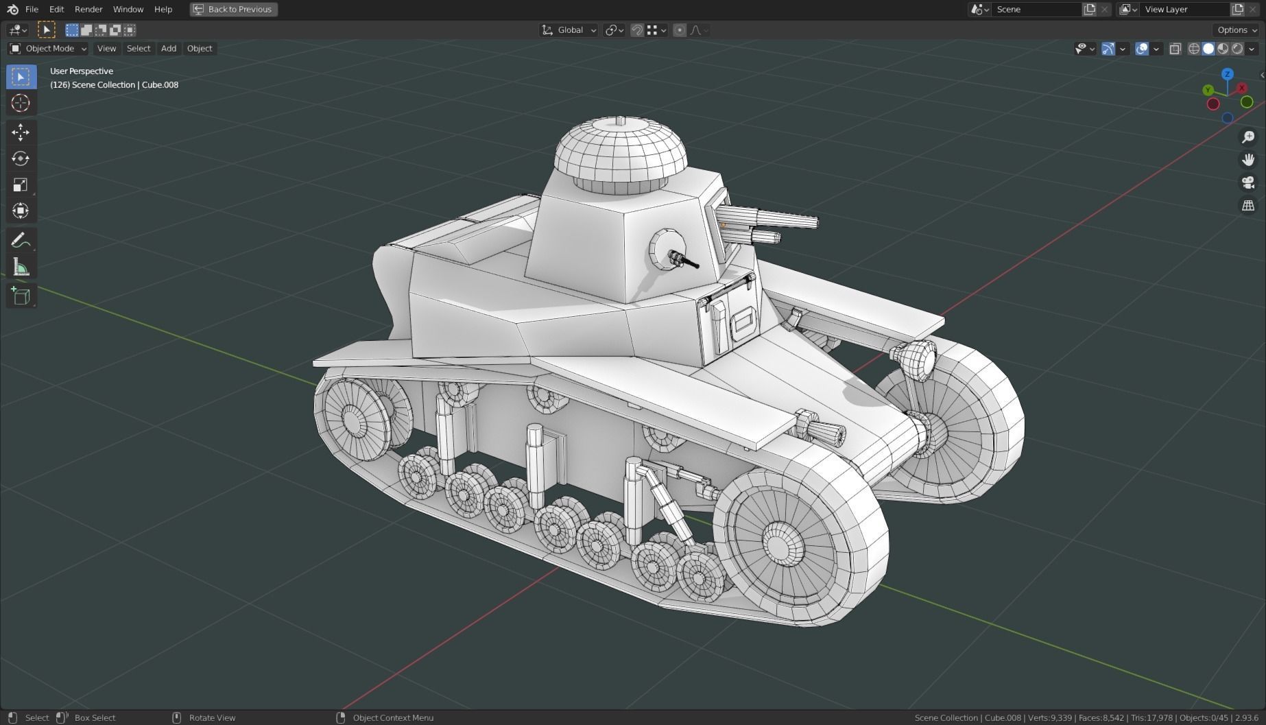Click the Zoom view magnifier icon

[x=1248, y=138]
